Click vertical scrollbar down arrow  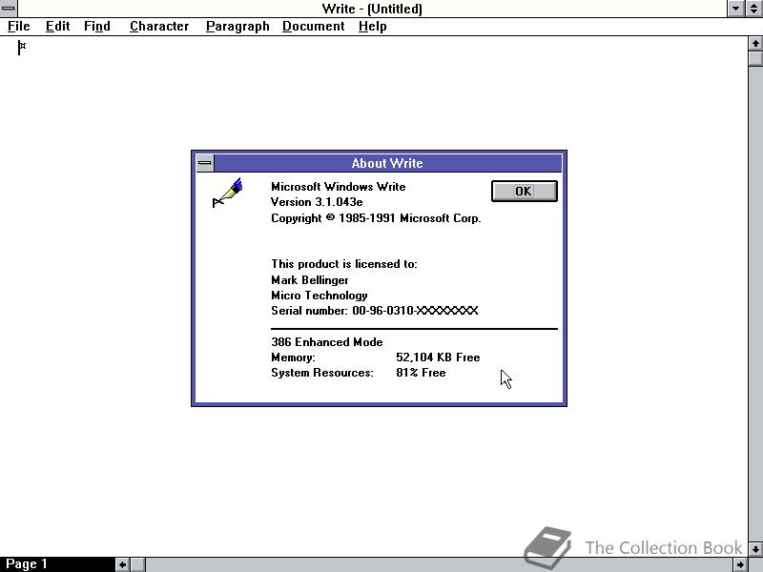point(755,549)
